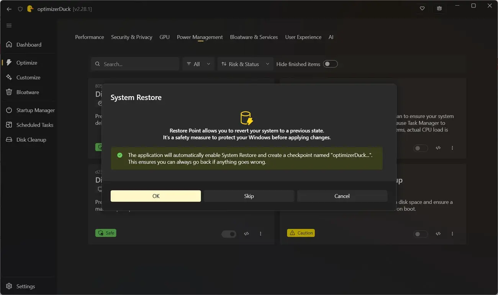
Task: Open the Dashboard page
Action: [29, 44]
